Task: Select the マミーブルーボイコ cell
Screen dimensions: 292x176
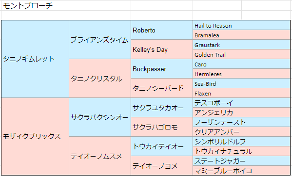Action: pyautogui.click(x=241, y=171)
